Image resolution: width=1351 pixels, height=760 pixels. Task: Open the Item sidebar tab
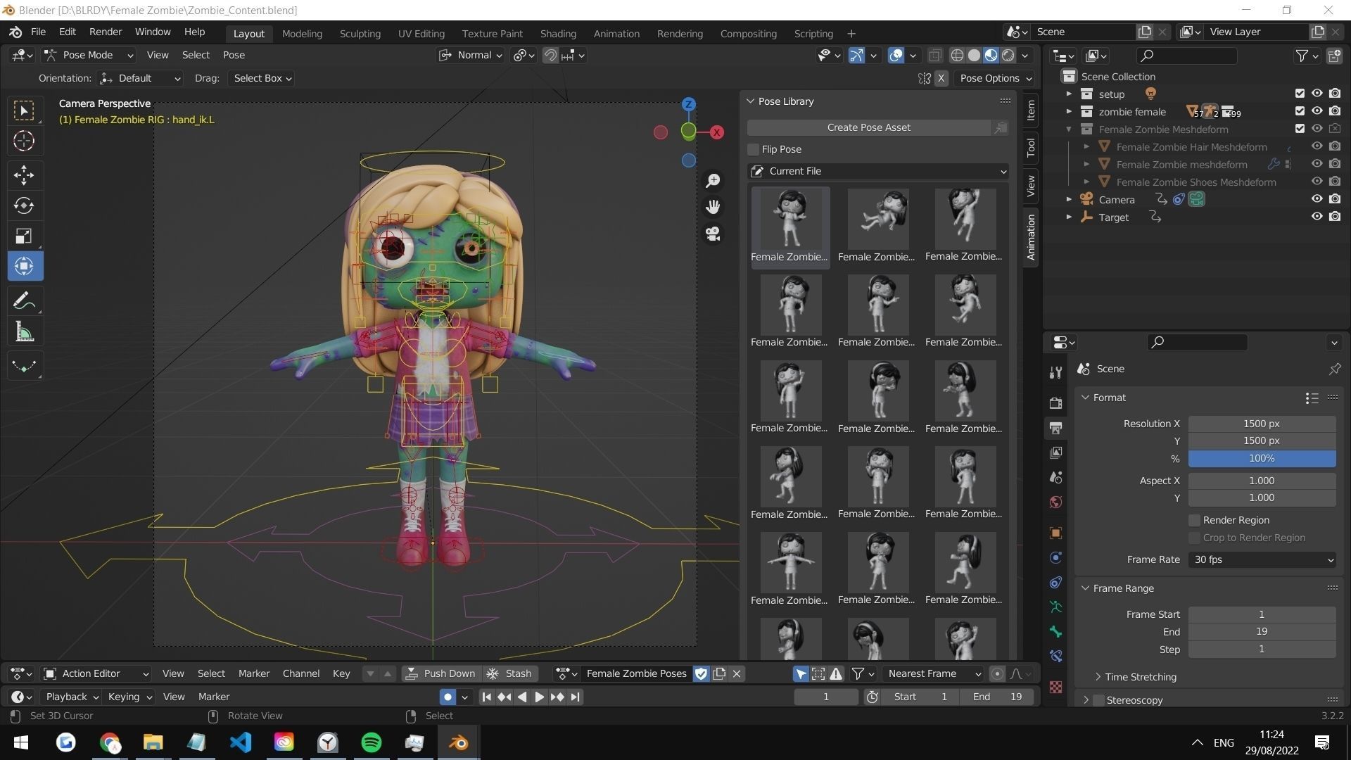tap(1031, 110)
